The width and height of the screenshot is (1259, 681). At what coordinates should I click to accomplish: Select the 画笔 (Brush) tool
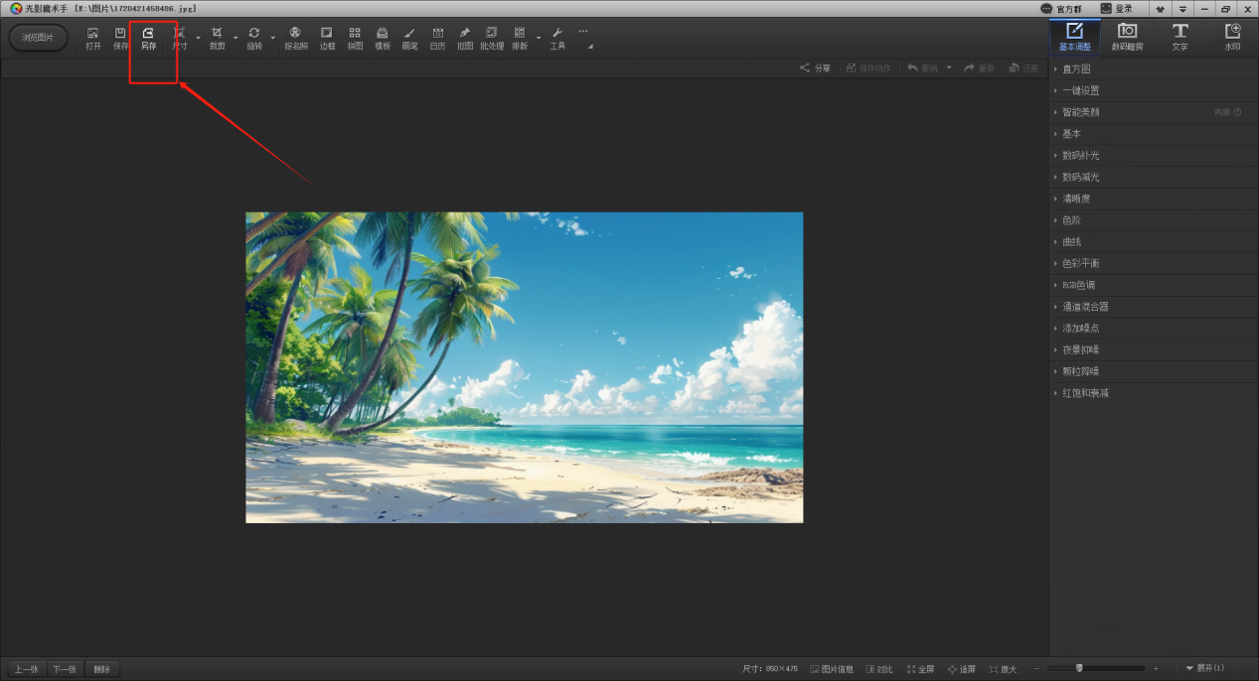(x=409, y=38)
